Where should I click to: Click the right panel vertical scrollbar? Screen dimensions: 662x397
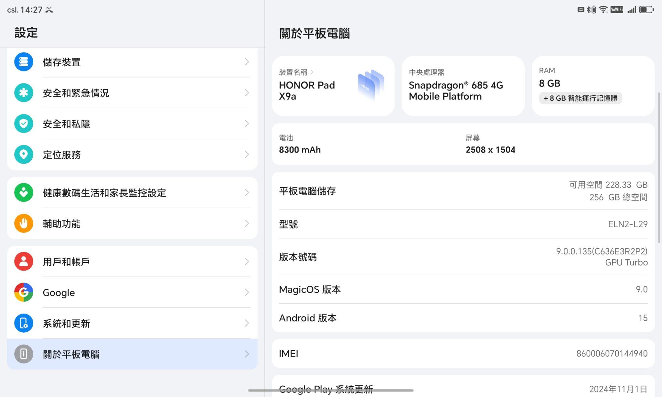(659, 167)
